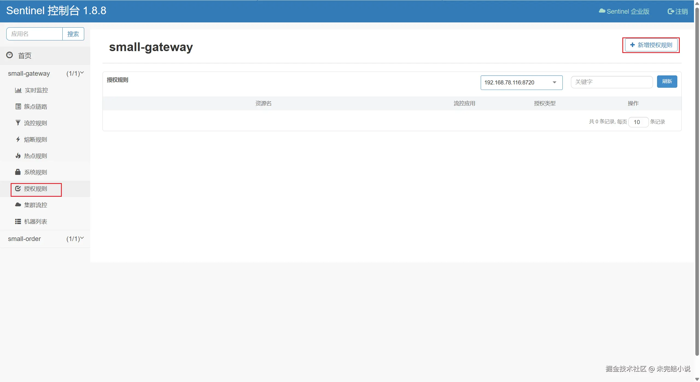The height and width of the screenshot is (382, 700).
Task: Click the 注销 logout link
Action: pyautogui.click(x=678, y=11)
